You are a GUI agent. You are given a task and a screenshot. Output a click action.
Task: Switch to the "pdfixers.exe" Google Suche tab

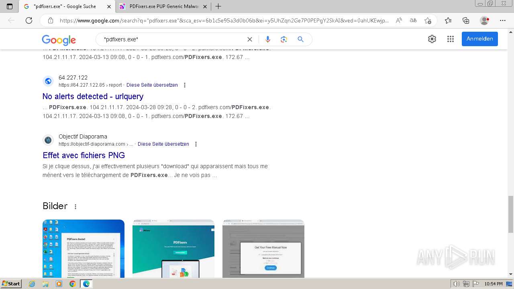click(67, 6)
